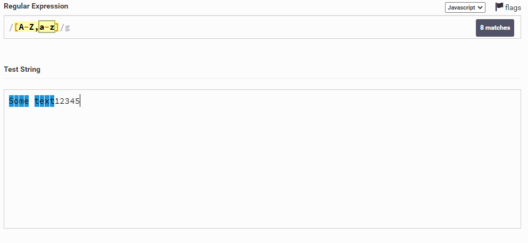The height and width of the screenshot is (243, 528).
Task: Click the 8 matches button
Action: (x=495, y=28)
